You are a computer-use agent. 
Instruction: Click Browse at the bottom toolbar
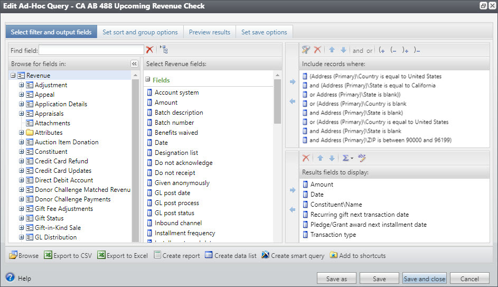[x=24, y=255]
